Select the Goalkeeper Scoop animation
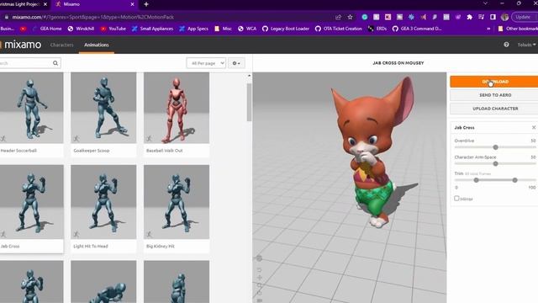Viewport: 538px width, 303px height. click(x=103, y=114)
